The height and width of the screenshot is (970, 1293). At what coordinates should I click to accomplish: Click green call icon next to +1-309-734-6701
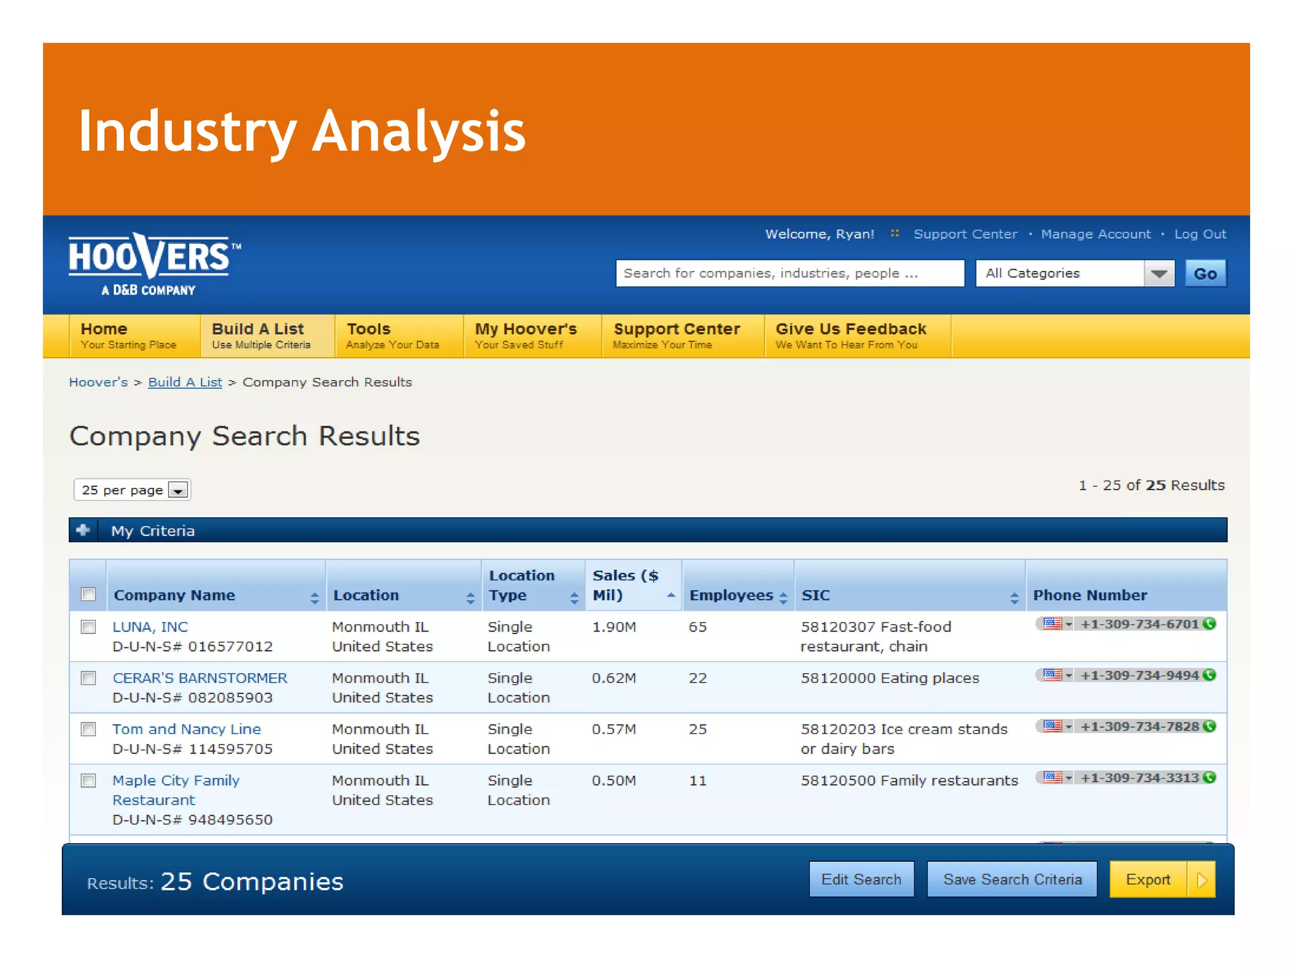click(x=1210, y=624)
